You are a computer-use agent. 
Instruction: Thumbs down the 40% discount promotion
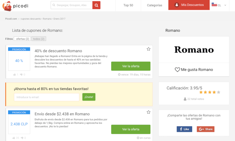tap(21, 75)
